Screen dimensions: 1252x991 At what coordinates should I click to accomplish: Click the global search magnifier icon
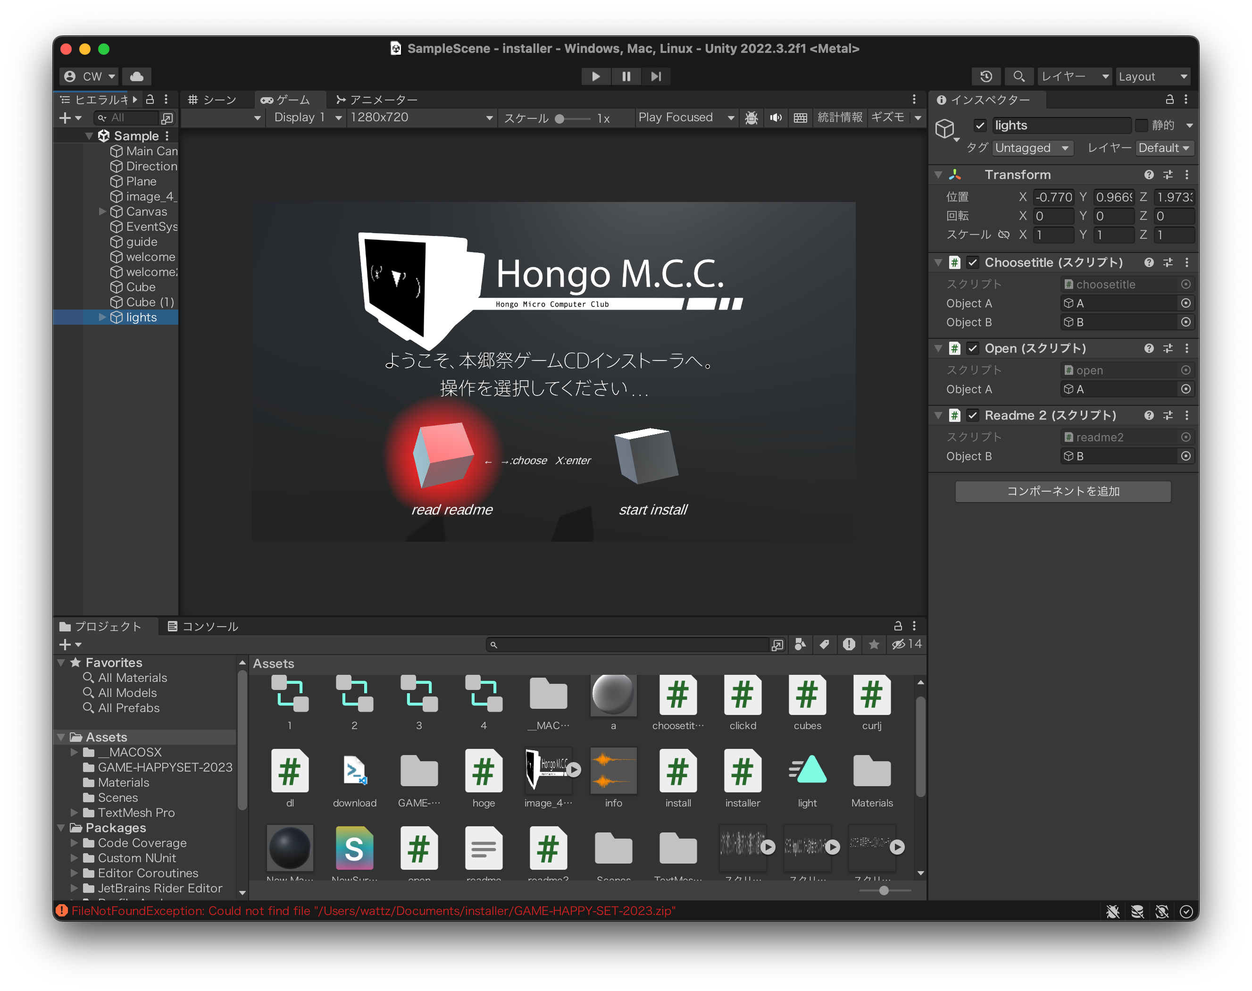tap(1018, 76)
